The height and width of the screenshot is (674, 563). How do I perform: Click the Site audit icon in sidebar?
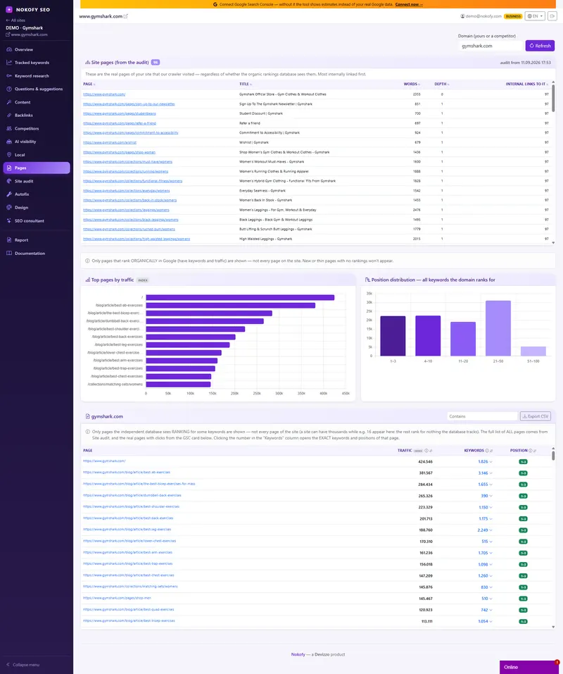9,181
